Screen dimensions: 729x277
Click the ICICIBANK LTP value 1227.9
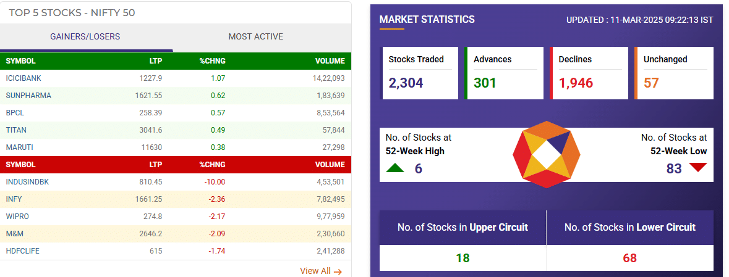click(151, 78)
